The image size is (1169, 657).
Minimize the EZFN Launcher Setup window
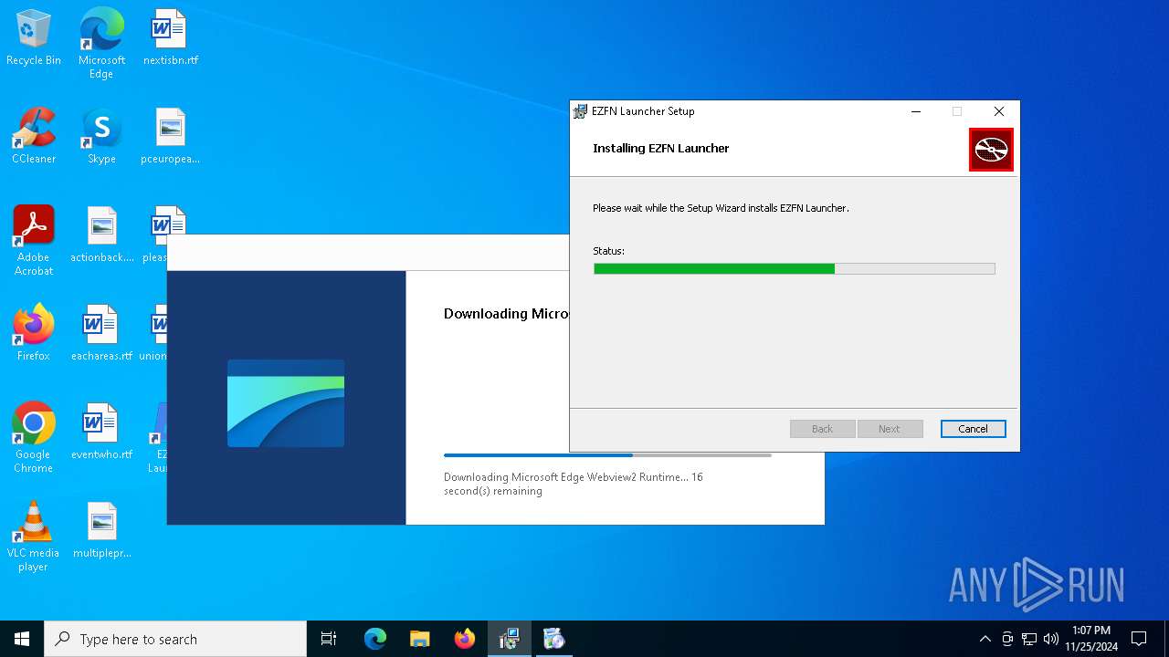pyautogui.click(x=916, y=111)
